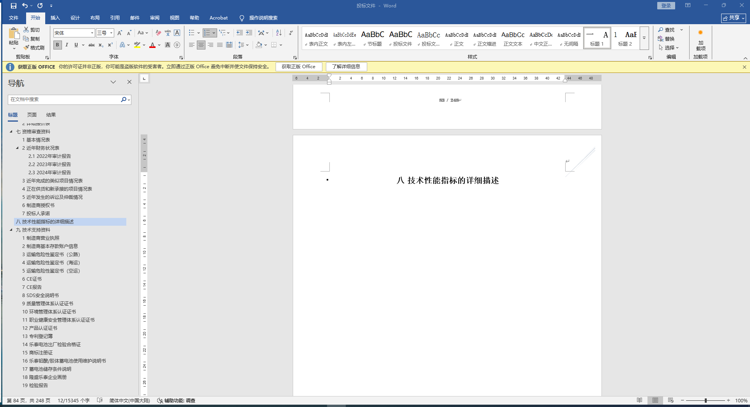
Task: Close the license warning bar
Action: tap(744, 67)
